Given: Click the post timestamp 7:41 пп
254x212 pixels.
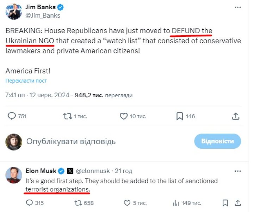Looking at the screenshot, I should tap(14, 95).
